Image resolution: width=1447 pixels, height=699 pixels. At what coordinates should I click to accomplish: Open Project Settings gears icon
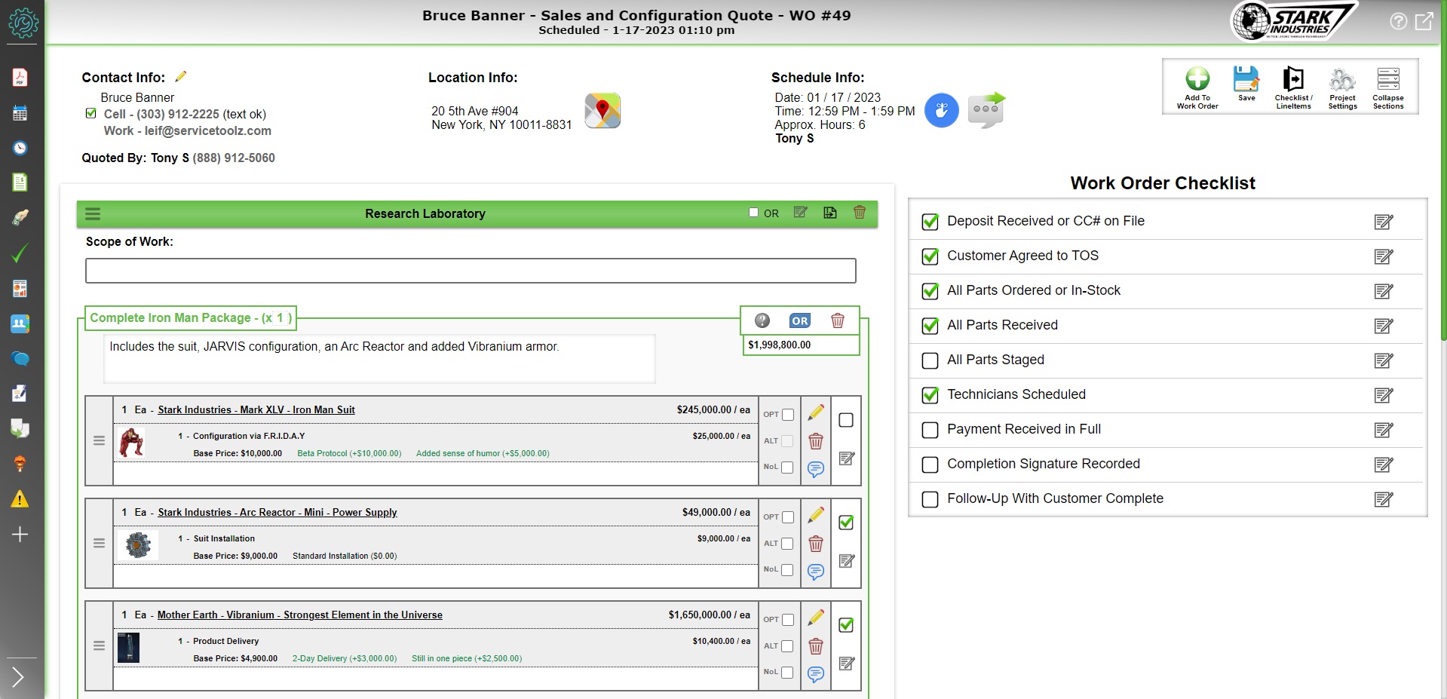coord(1341,80)
